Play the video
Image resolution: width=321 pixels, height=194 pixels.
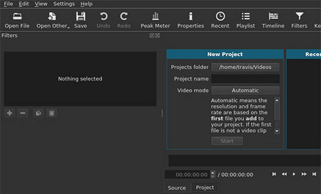coord(294,174)
